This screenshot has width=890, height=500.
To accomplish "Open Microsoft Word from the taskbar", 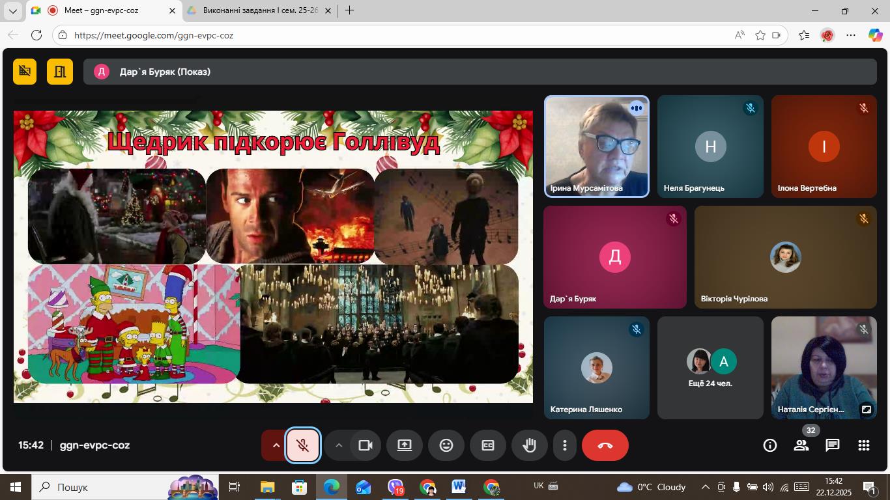I will tap(459, 487).
